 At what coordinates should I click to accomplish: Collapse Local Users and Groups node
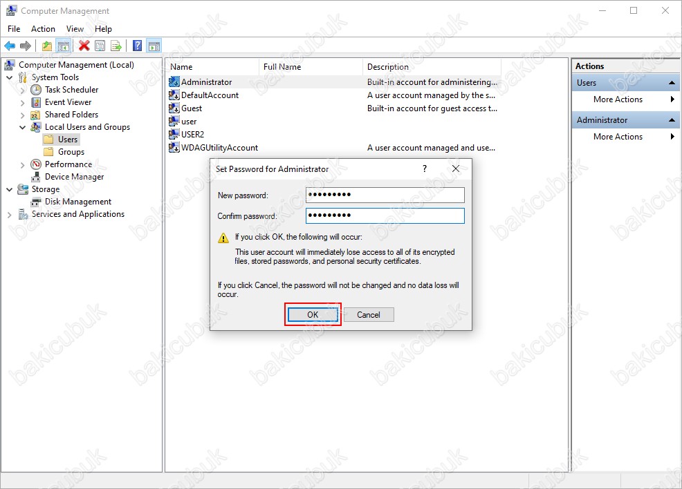point(23,127)
